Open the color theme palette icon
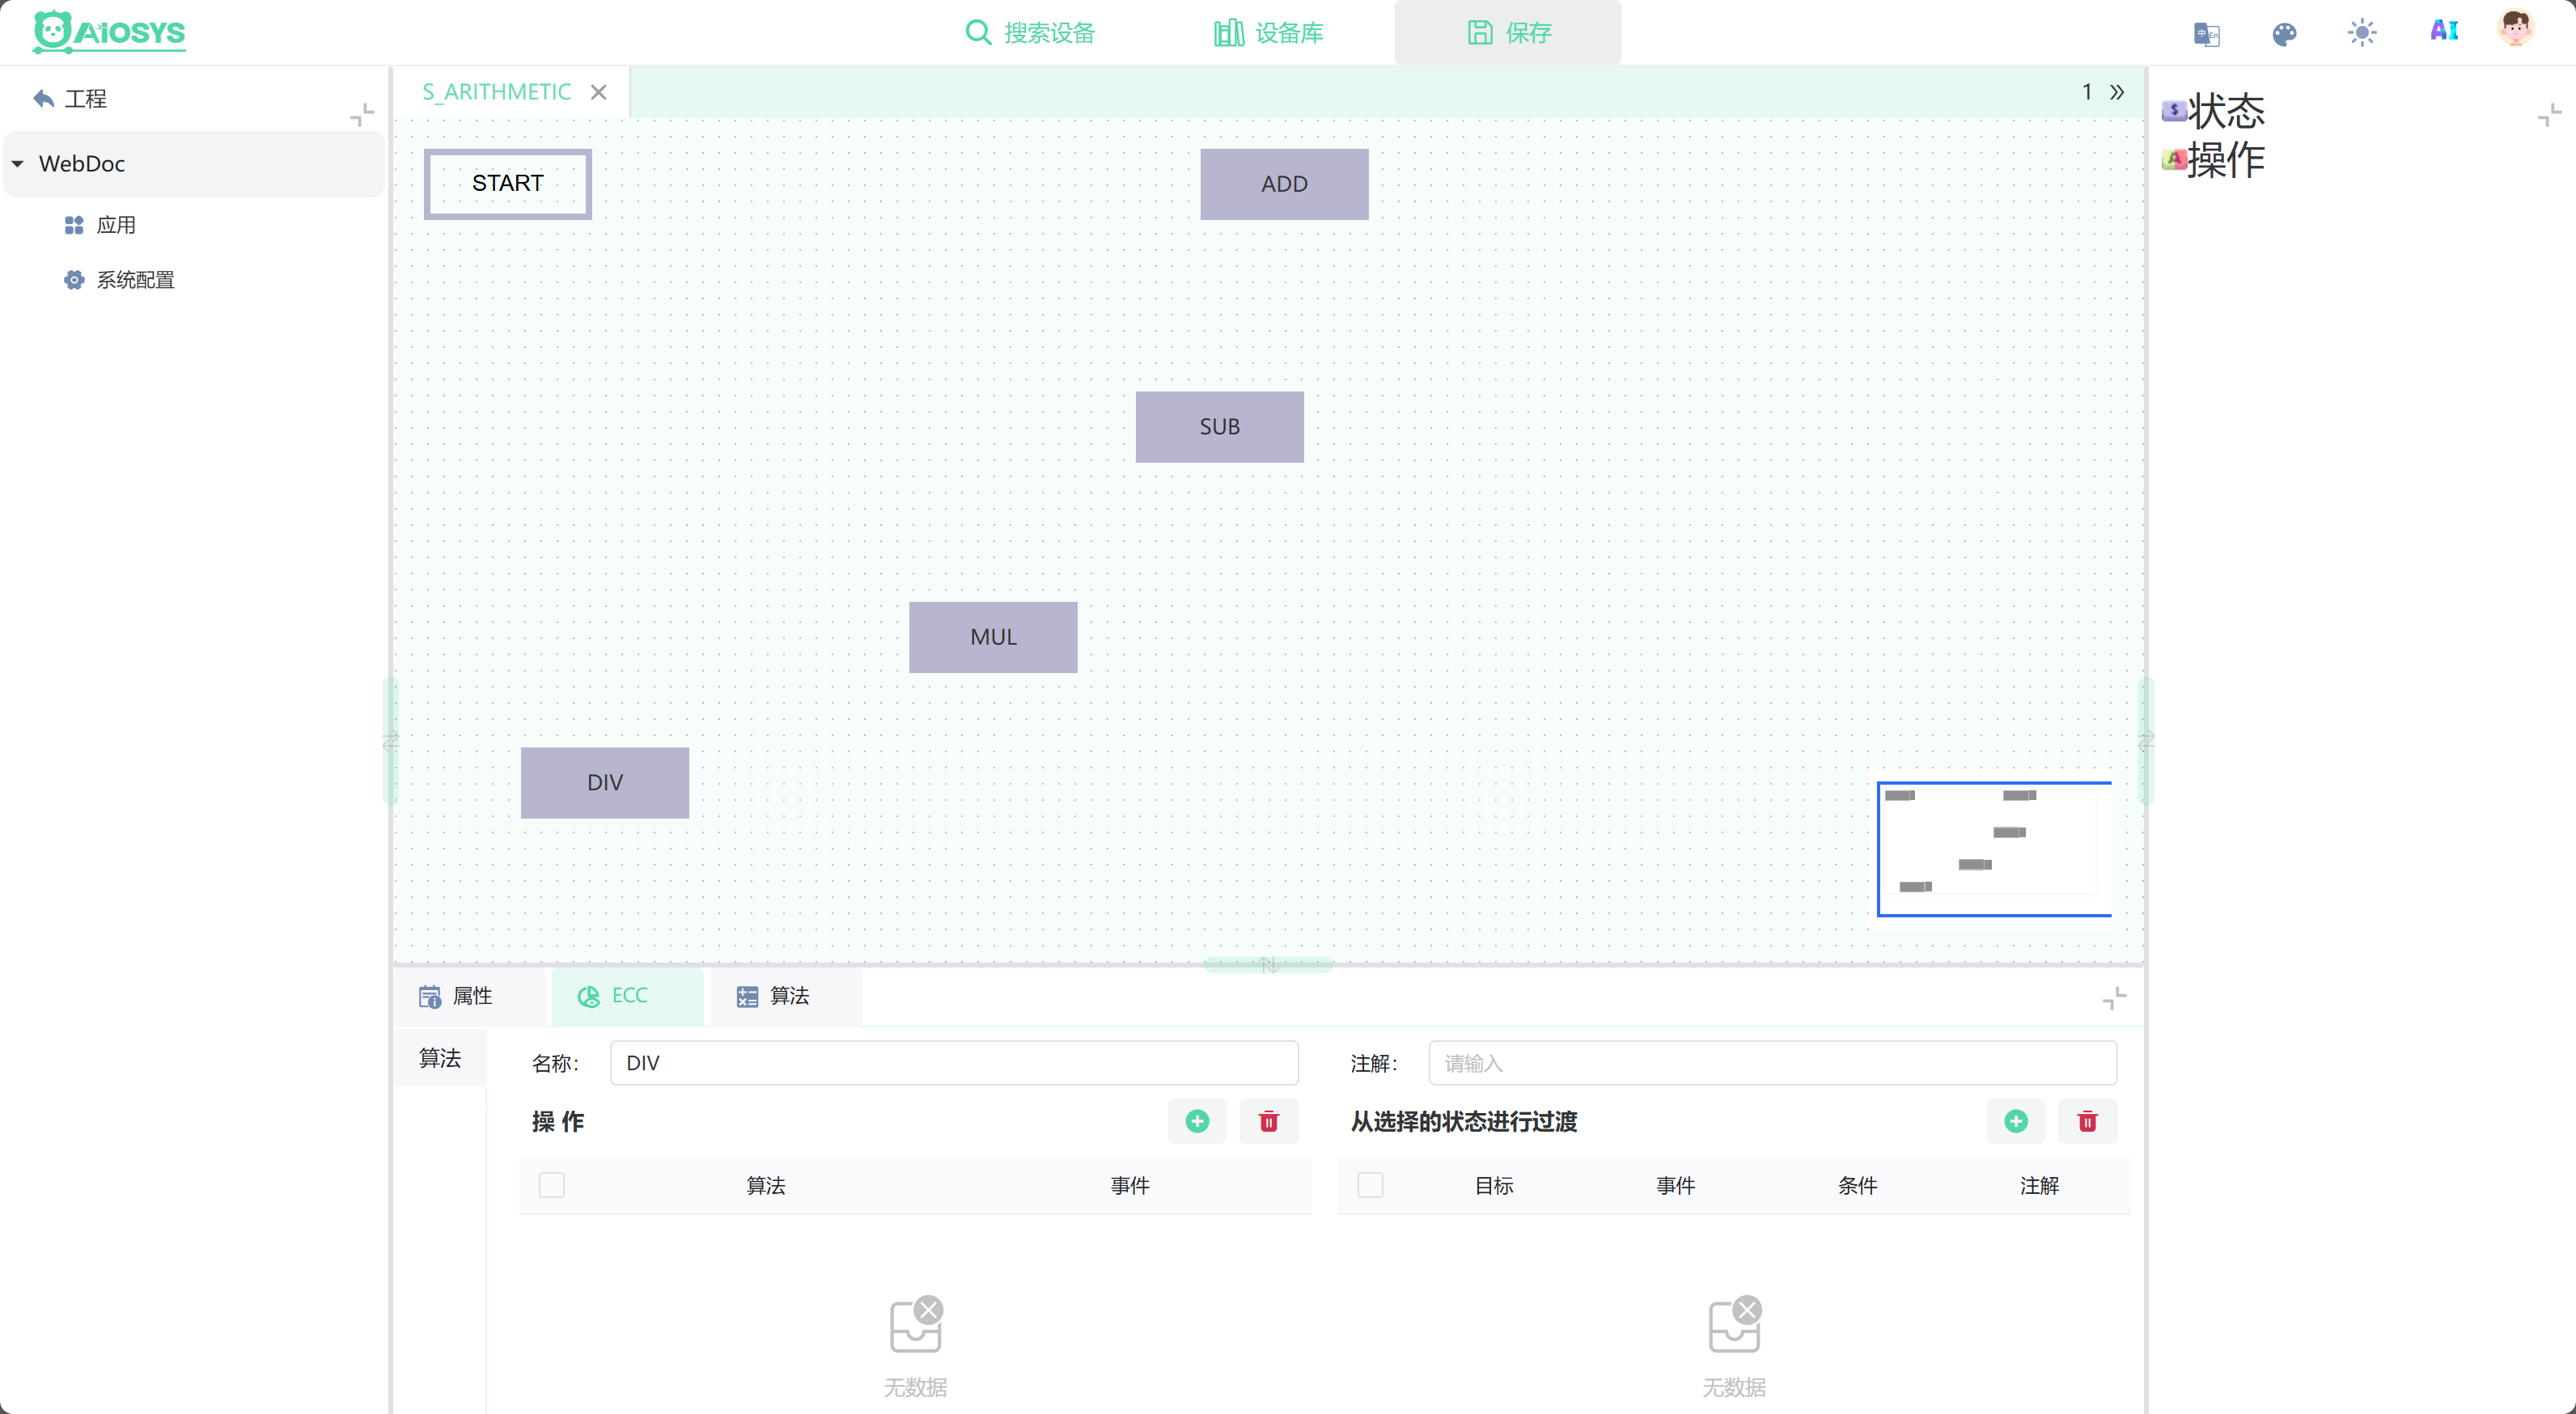Viewport: 2576px width, 1414px height. [x=2284, y=33]
